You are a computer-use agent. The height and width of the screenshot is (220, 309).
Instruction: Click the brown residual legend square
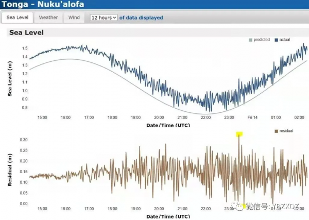coord(277,131)
